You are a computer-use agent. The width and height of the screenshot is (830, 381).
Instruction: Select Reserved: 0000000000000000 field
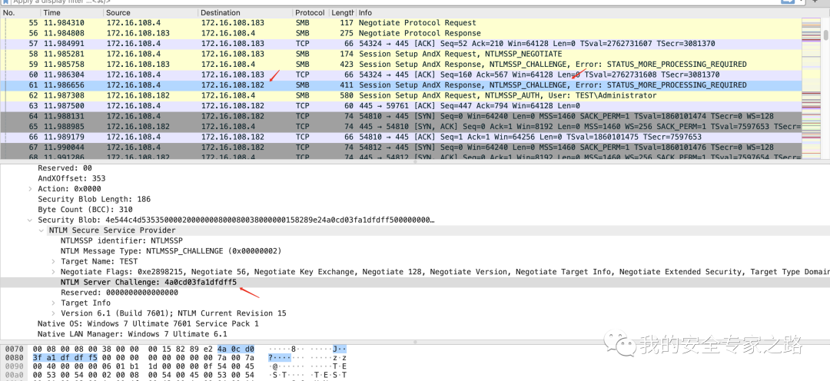click(x=120, y=293)
